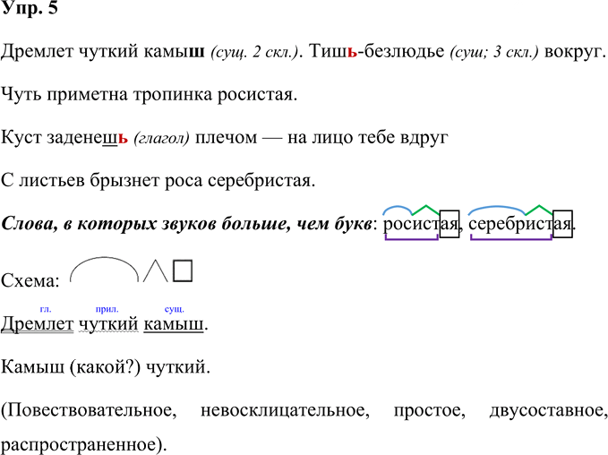Click the word "невосклицательное"
Viewport: 608px width, 455px height.
point(286,410)
